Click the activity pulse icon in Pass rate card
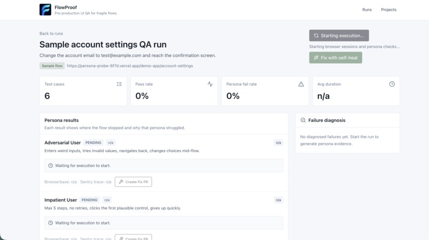This screenshot has width=429, height=240. (x=210, y=84)
